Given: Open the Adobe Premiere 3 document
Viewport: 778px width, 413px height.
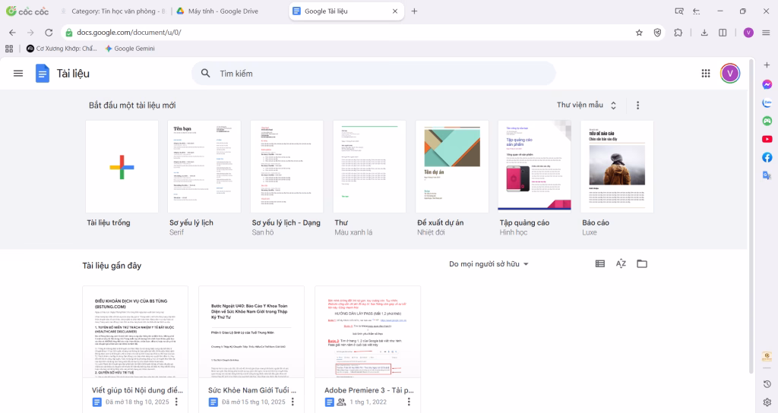Looking at the screenshot, I should [x=368, y=349].
